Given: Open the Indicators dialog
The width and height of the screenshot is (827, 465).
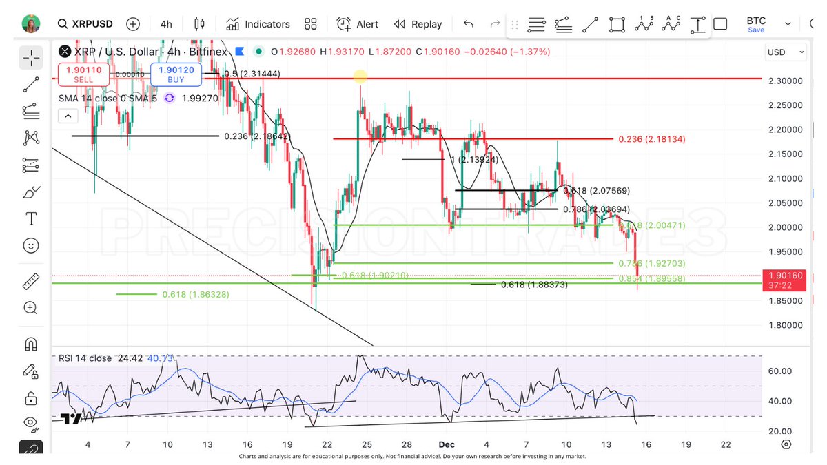Looking at the screenshot, I should coord(258,24).
